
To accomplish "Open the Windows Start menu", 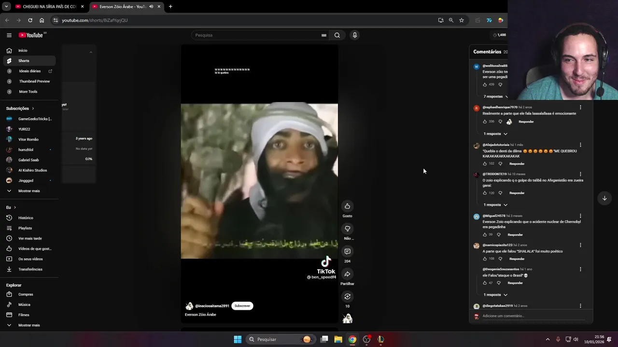I will 238,339.
